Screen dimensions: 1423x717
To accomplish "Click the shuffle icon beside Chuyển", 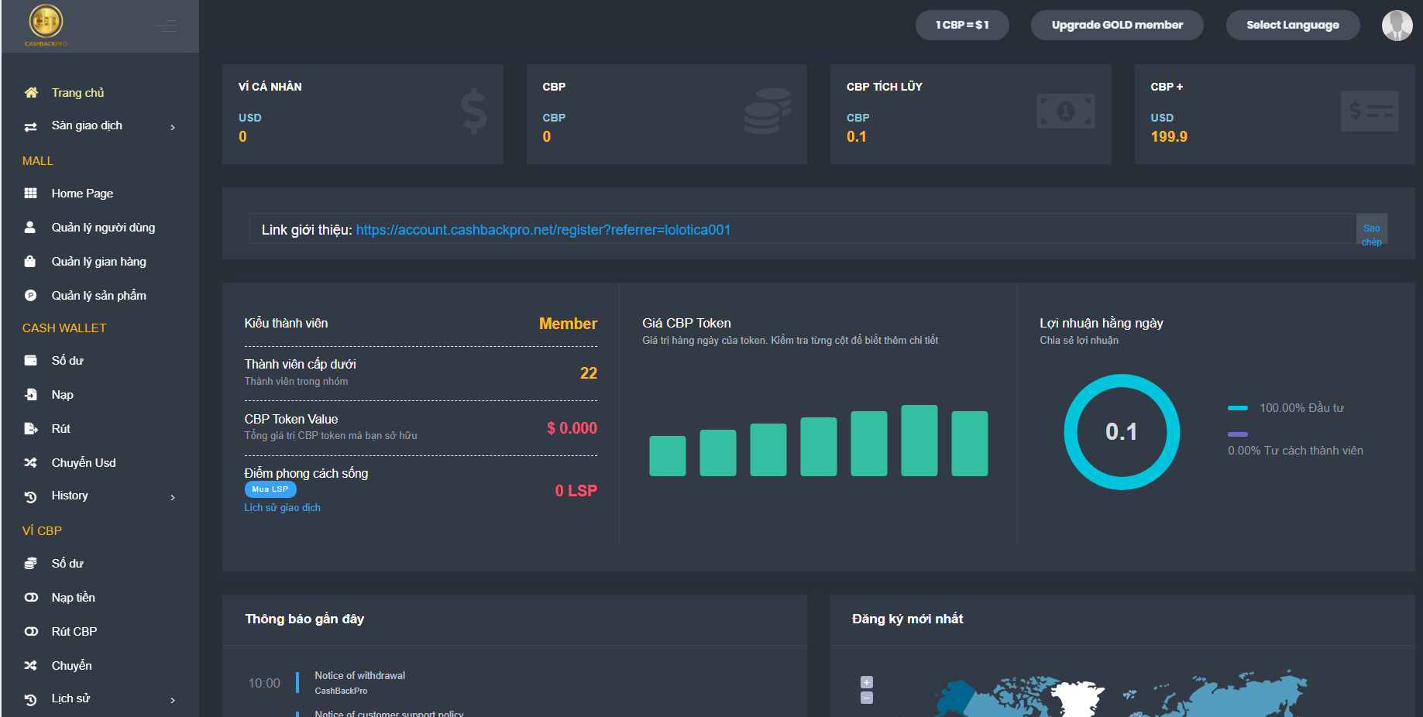I will click(x=31, y=666).
